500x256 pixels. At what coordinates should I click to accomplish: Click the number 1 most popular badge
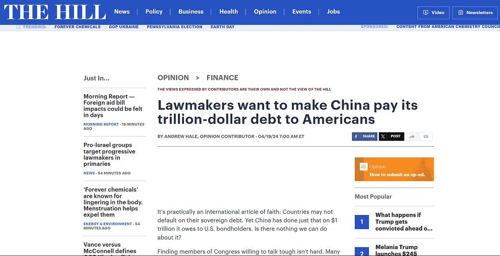point(362,222)
